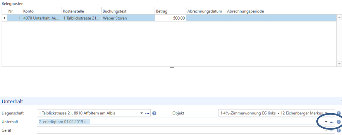Sort by Buchungstext column header
The image size is (342, 135).
coord(128,11)
